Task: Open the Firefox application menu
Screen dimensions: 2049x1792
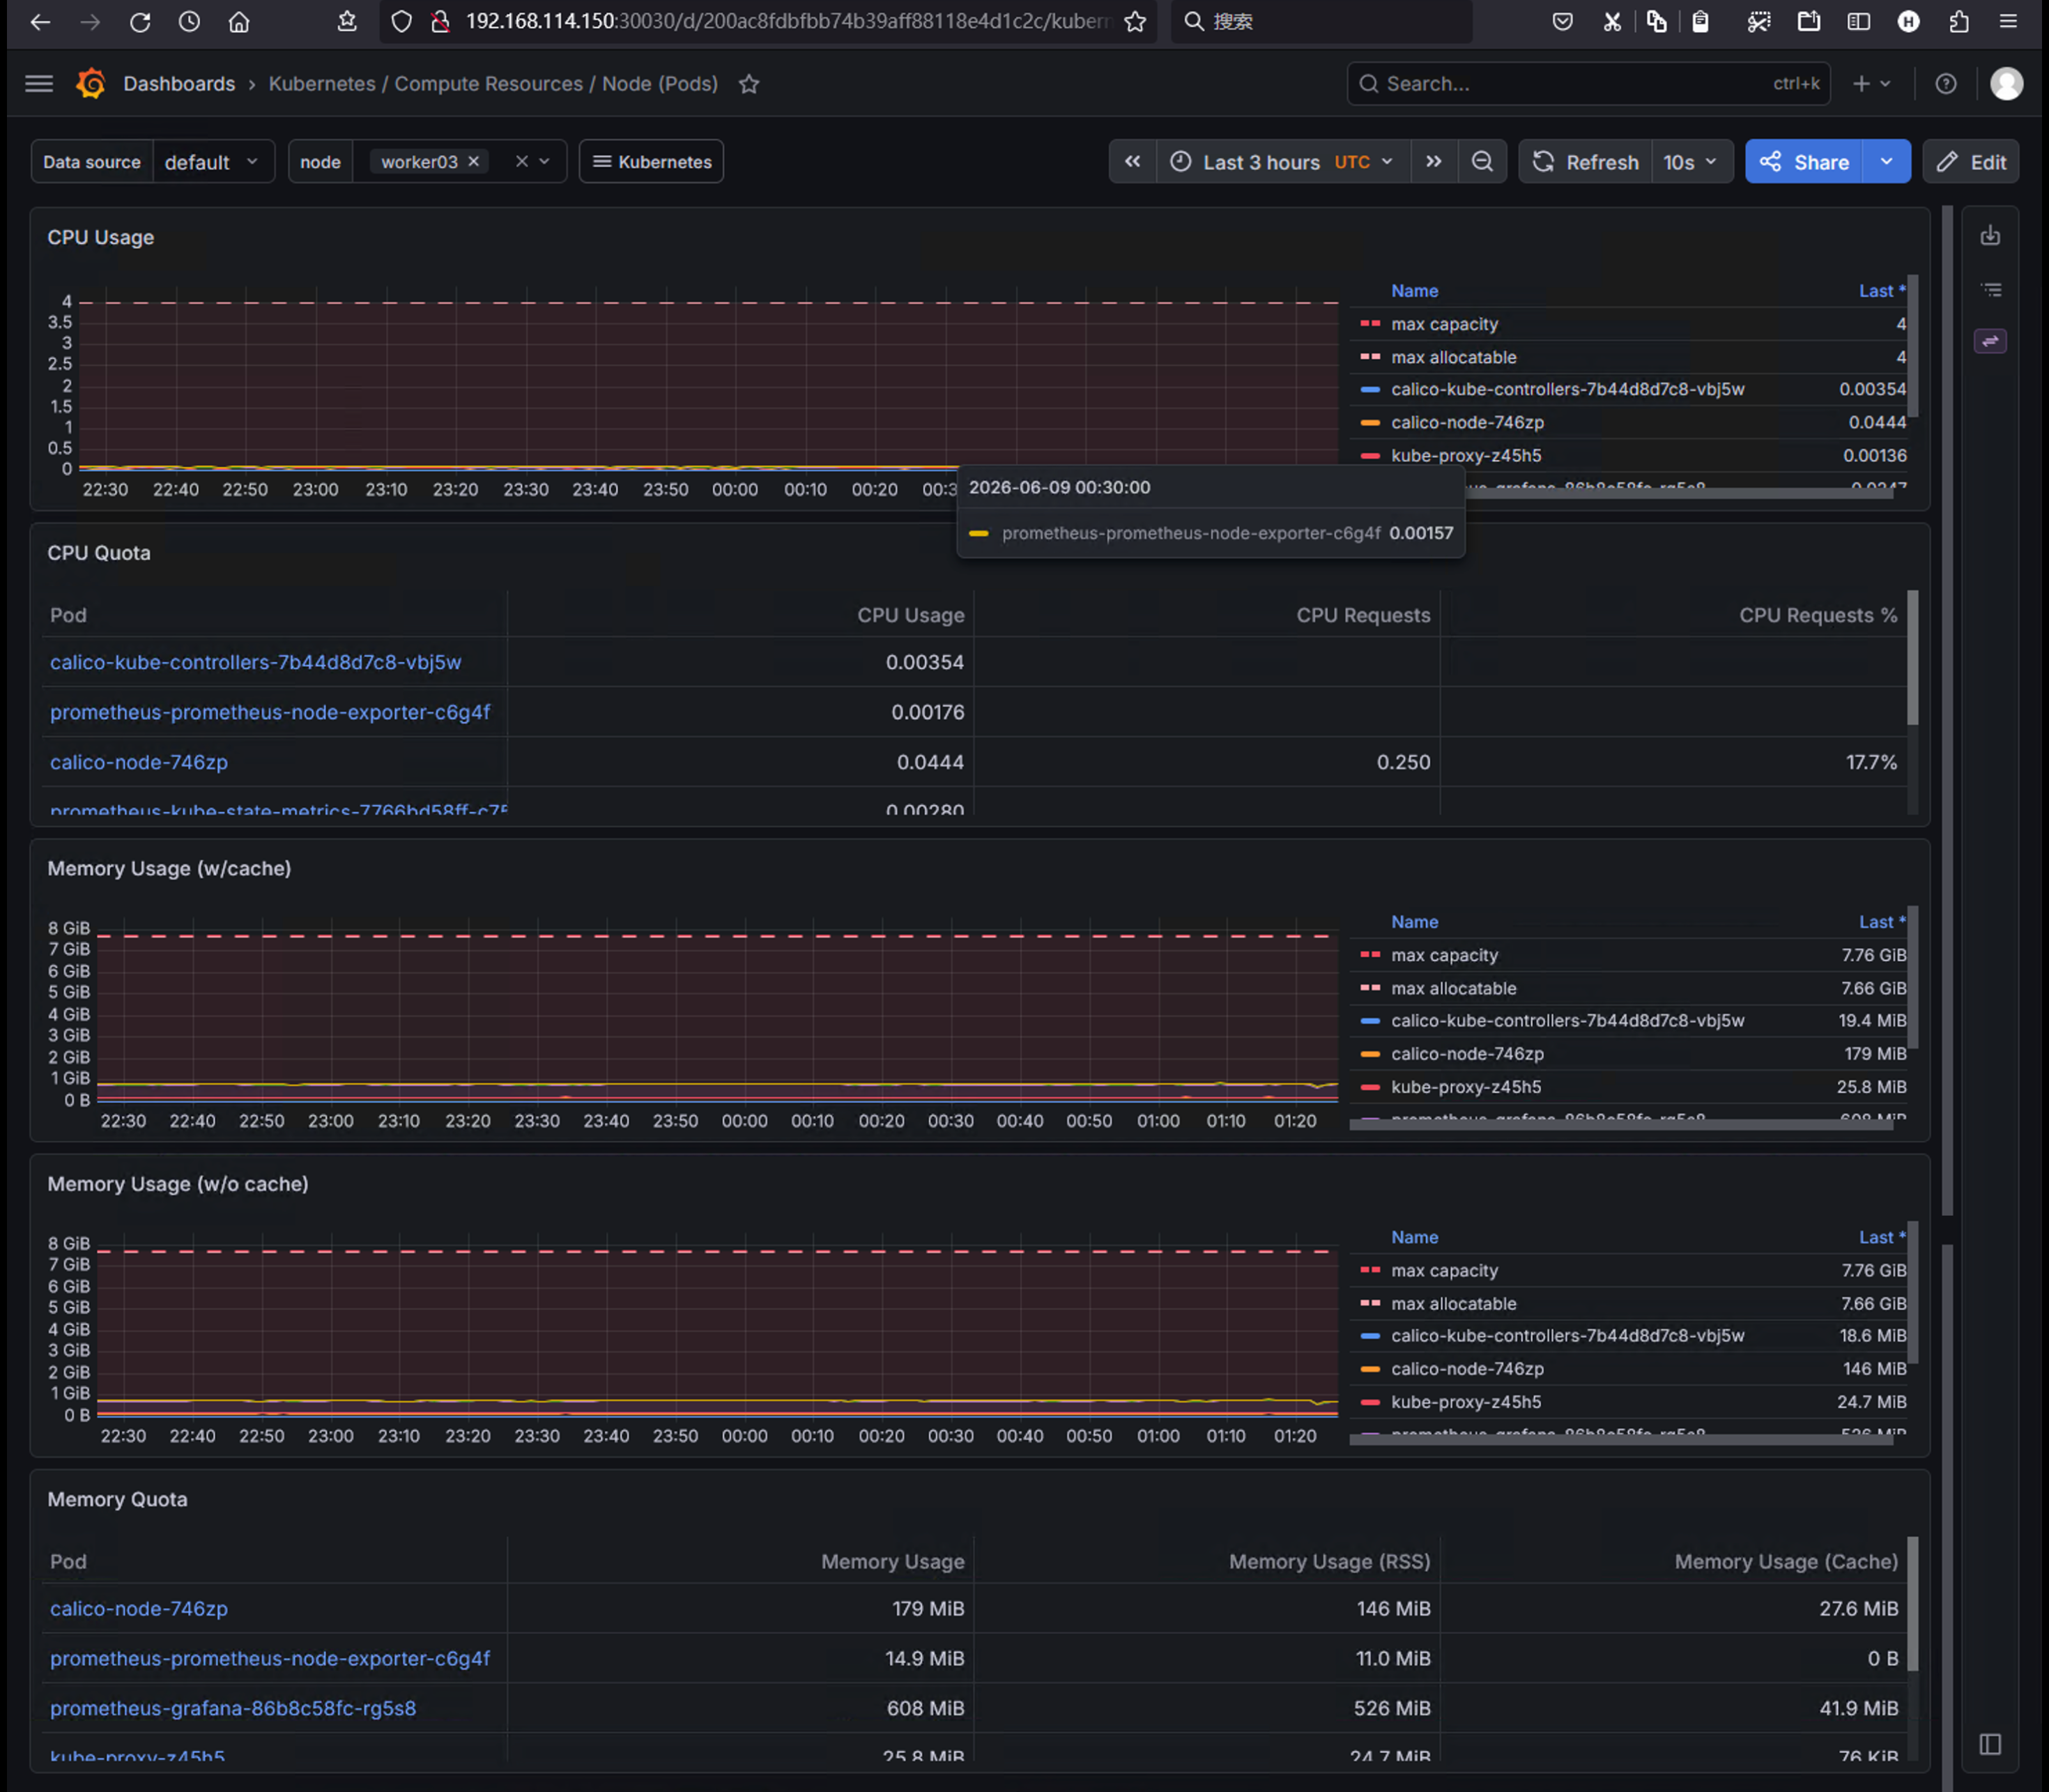Action: [2008, 22]
